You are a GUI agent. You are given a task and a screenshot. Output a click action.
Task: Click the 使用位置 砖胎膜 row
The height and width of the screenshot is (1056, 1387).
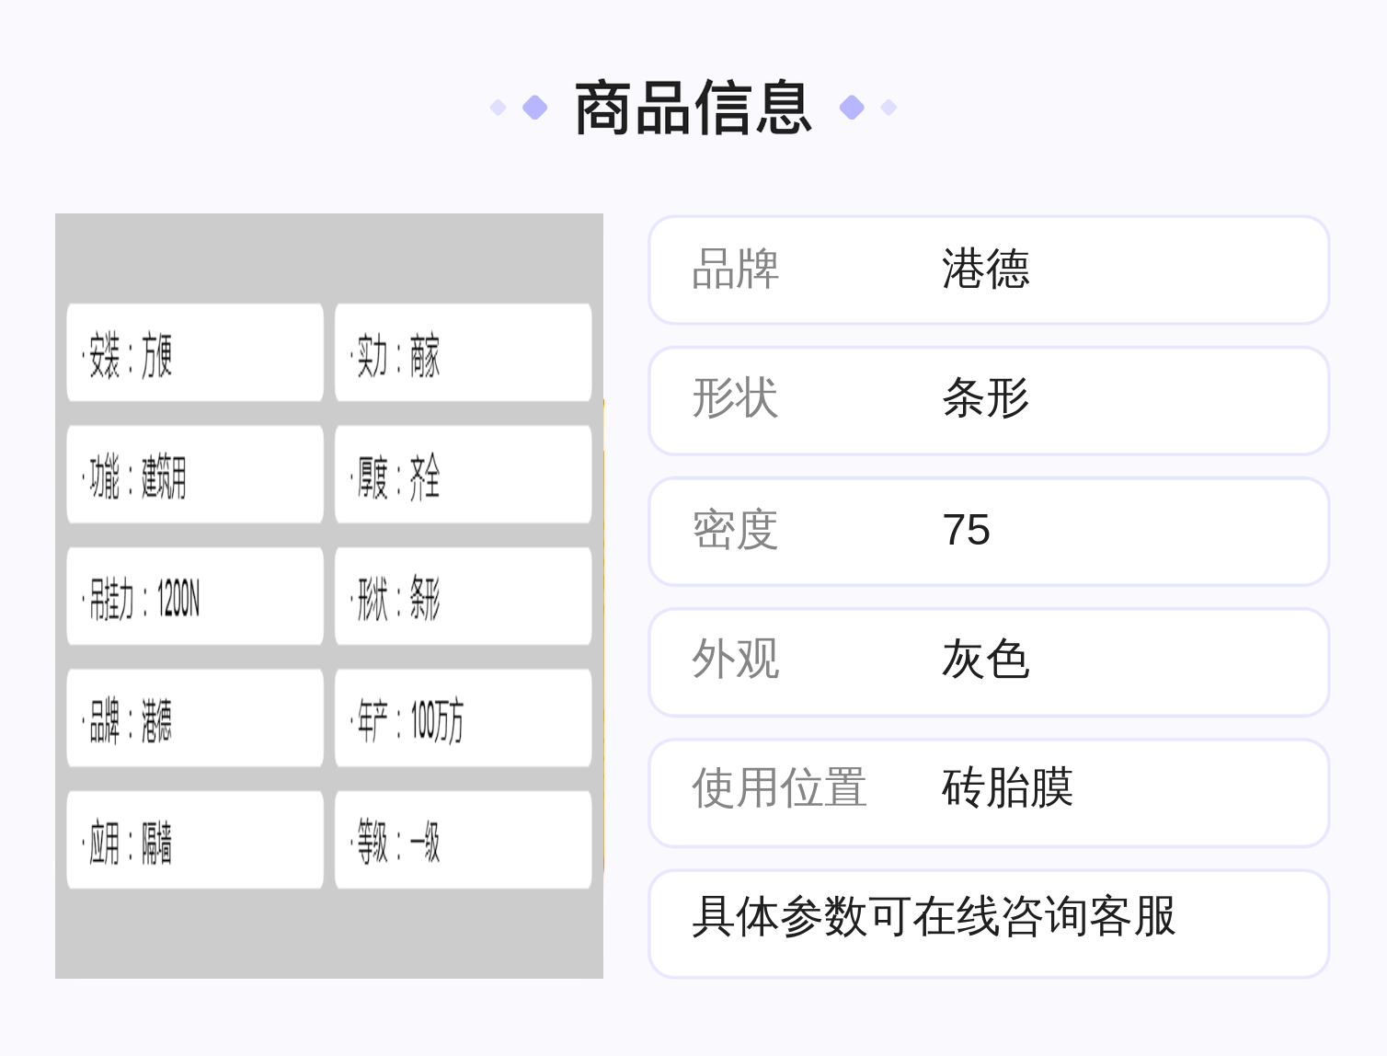pyautogui.click(x=989, y=792)
